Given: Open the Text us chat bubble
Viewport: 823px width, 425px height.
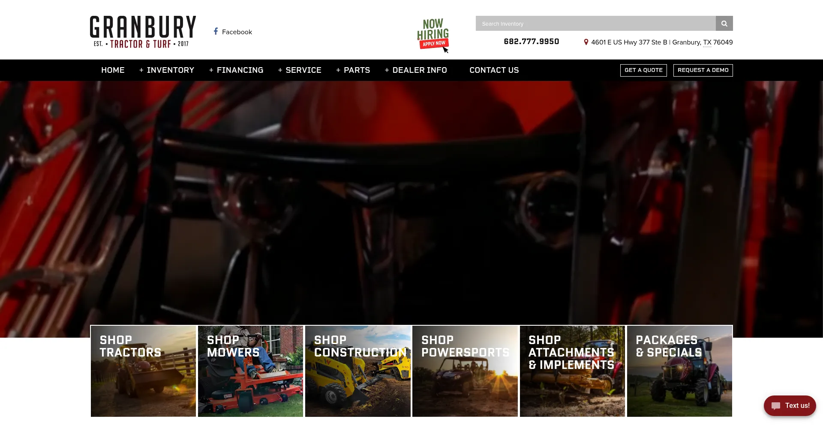Looking at the screenshot, I should (790, 405).
